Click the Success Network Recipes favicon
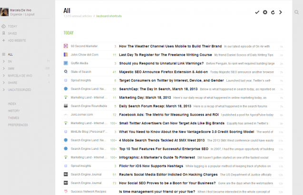The height and width of the screenshot is (195, 303). (66, 191)
